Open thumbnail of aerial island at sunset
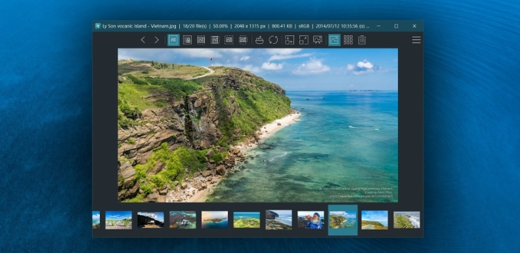This screenshot has height=253, width=520. (x=215, y=220)
